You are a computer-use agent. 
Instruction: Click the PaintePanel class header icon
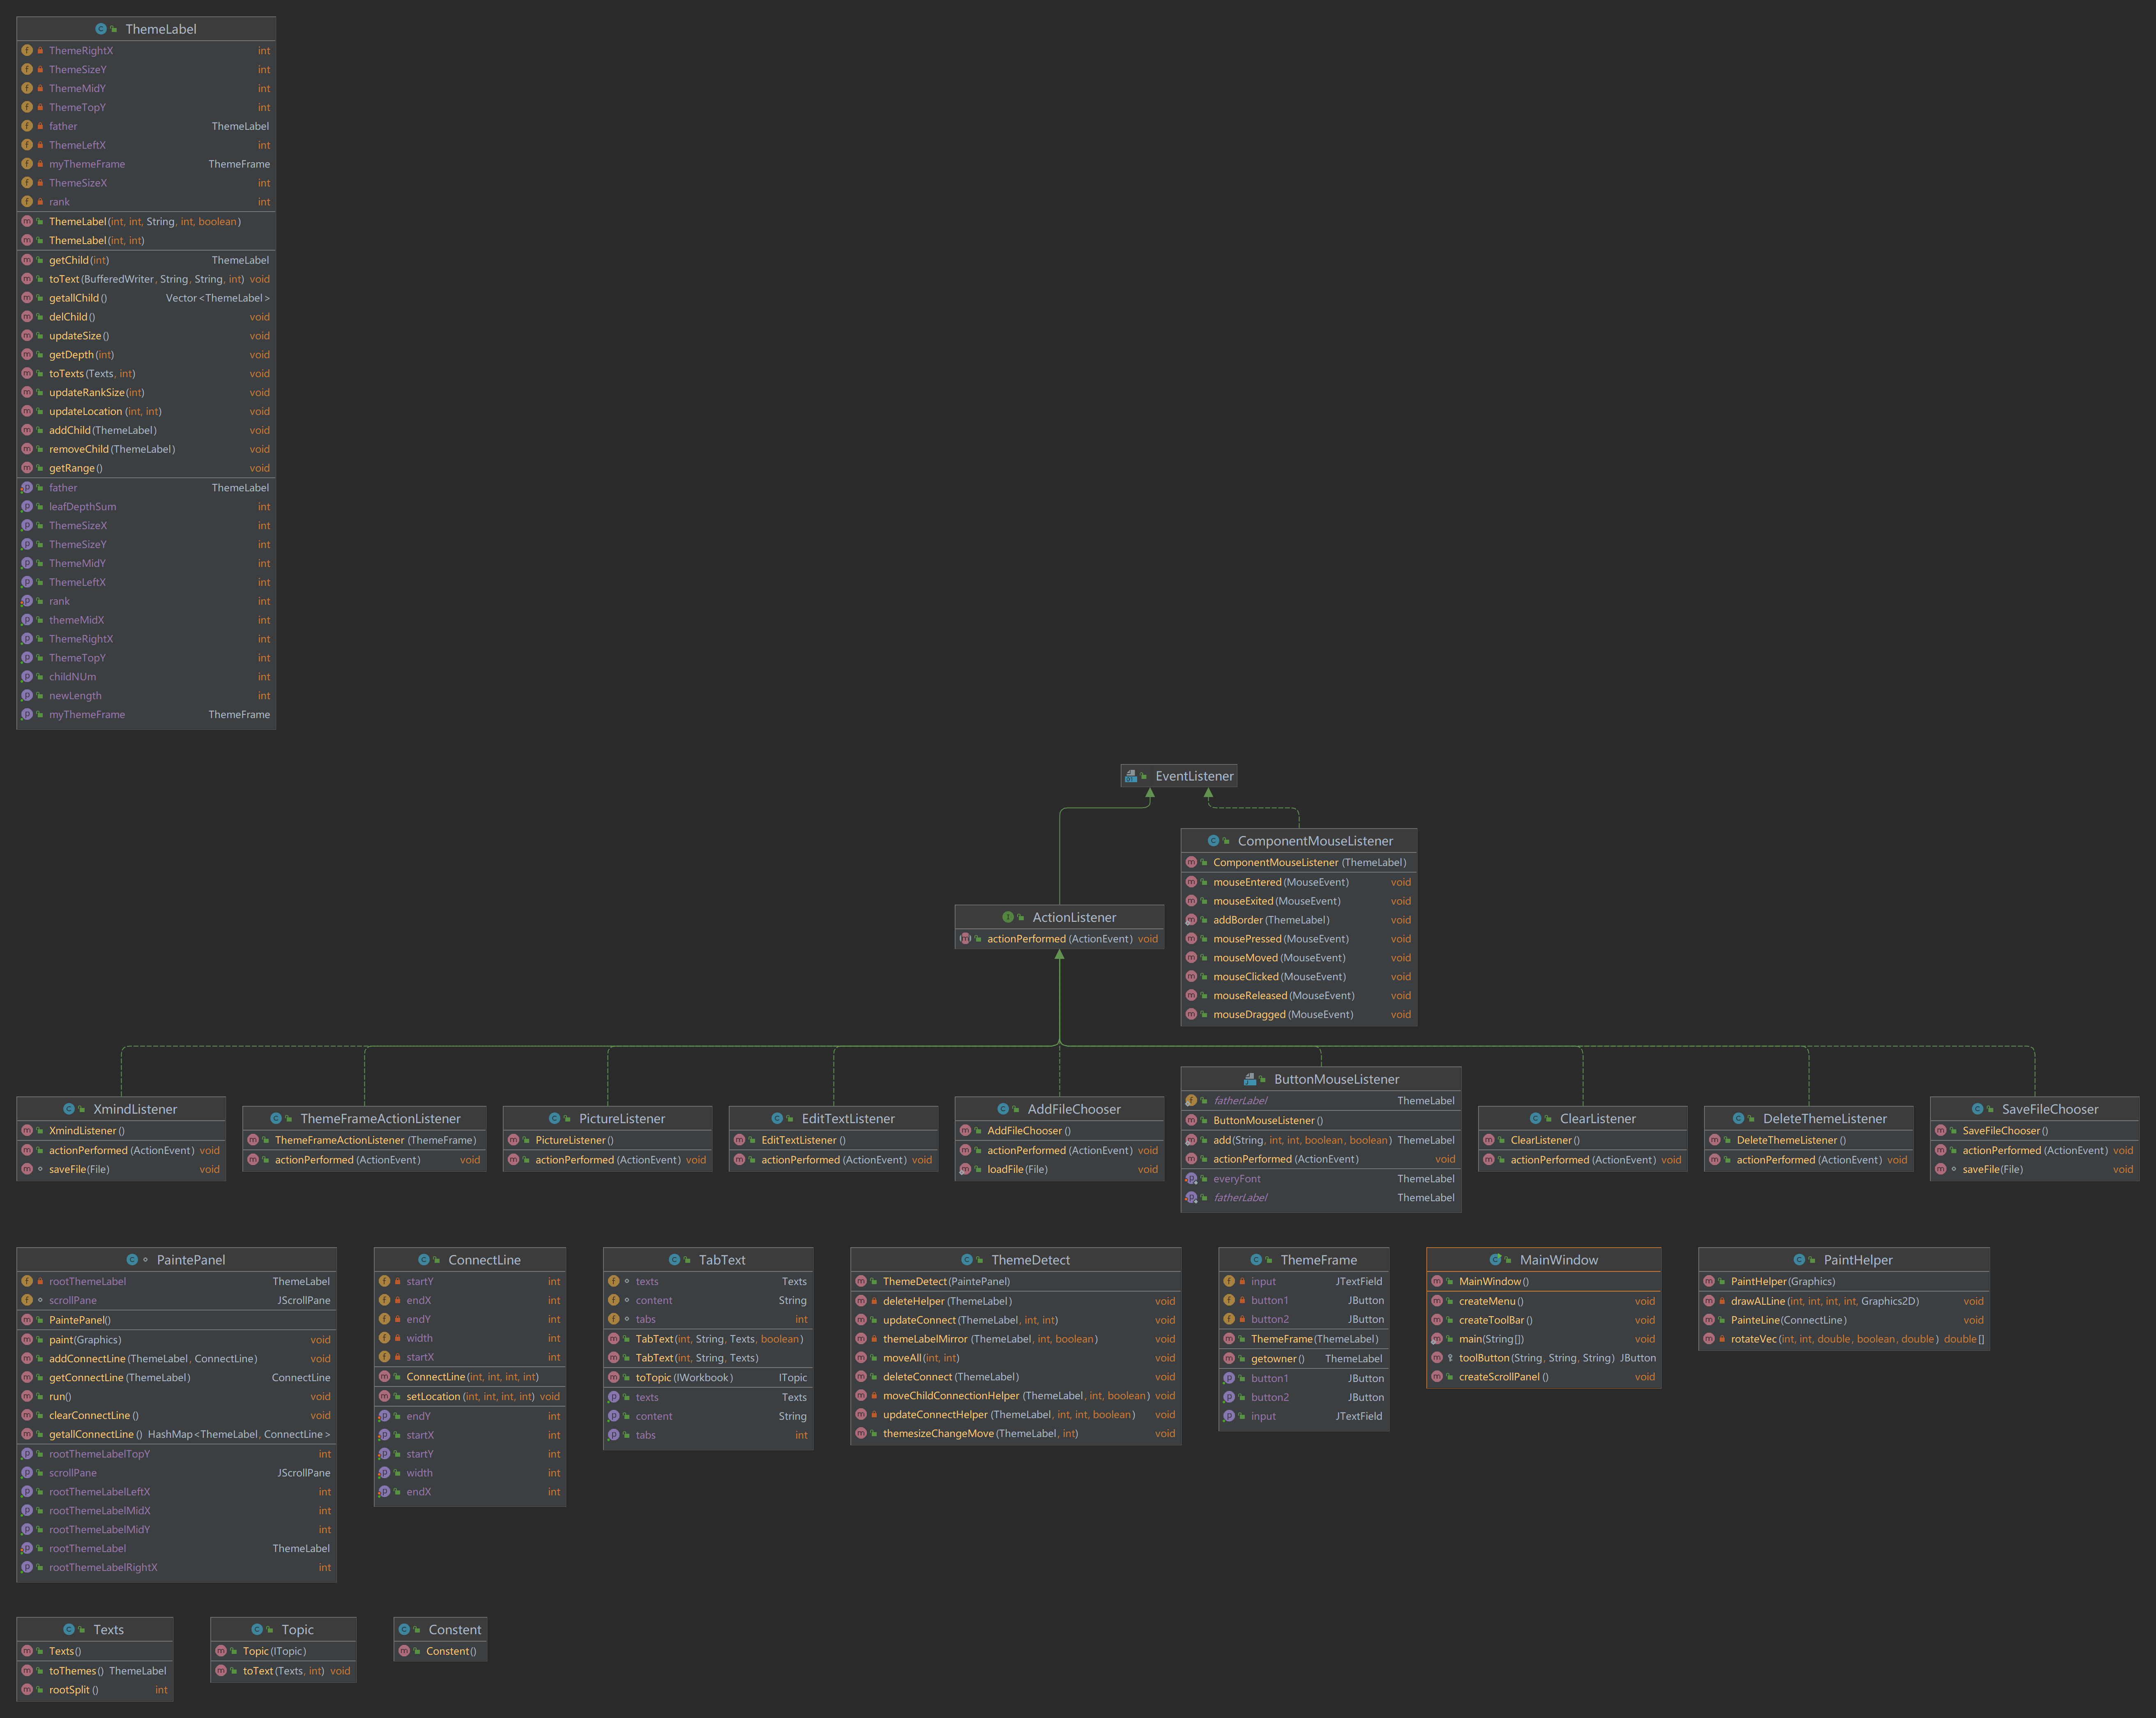click(132, 1260)
